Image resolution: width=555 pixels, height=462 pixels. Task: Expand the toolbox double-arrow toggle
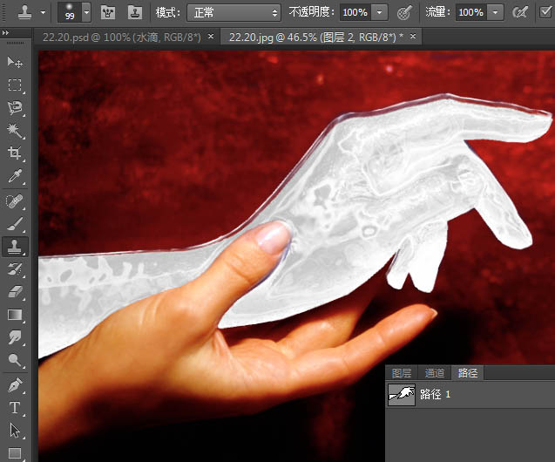coord(5,32)
